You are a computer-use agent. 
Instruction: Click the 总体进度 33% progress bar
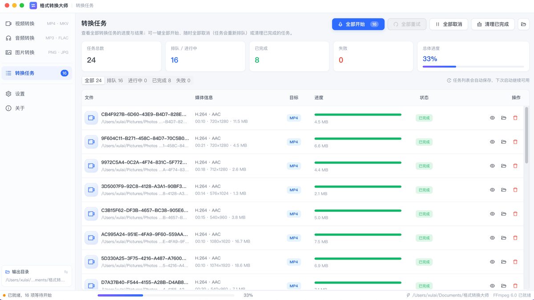coord(473,67)
